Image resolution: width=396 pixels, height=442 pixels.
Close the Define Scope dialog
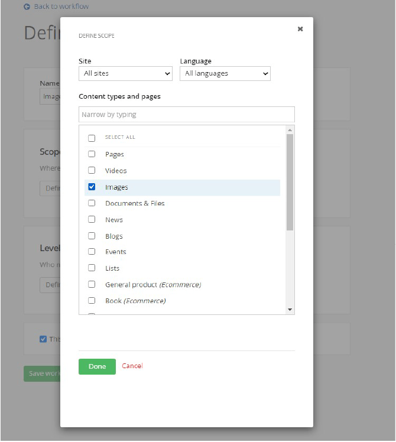pyautogui.click(x=300, y=29)
